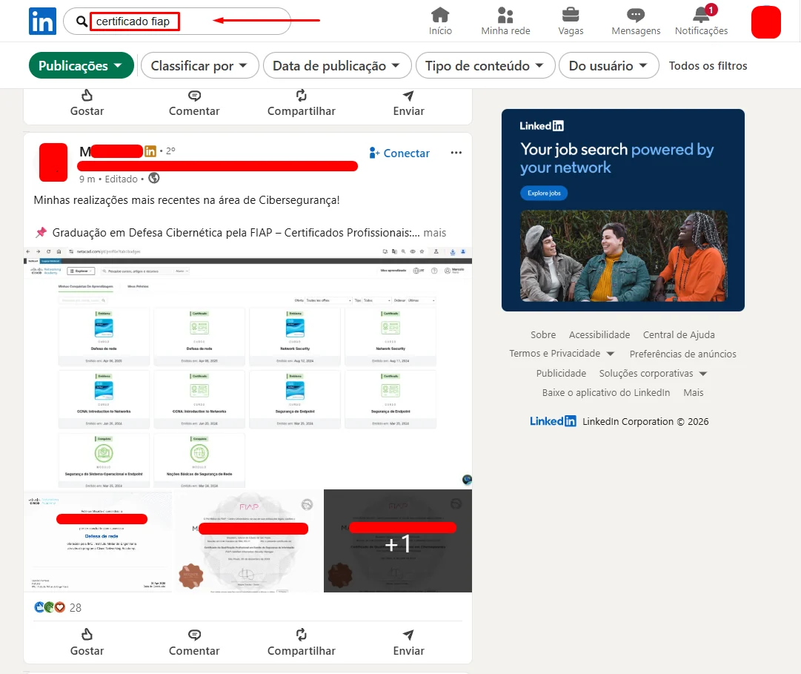Click the reaction emoji icons
Viewport: 801px width, 674px height.
[50, 607]
